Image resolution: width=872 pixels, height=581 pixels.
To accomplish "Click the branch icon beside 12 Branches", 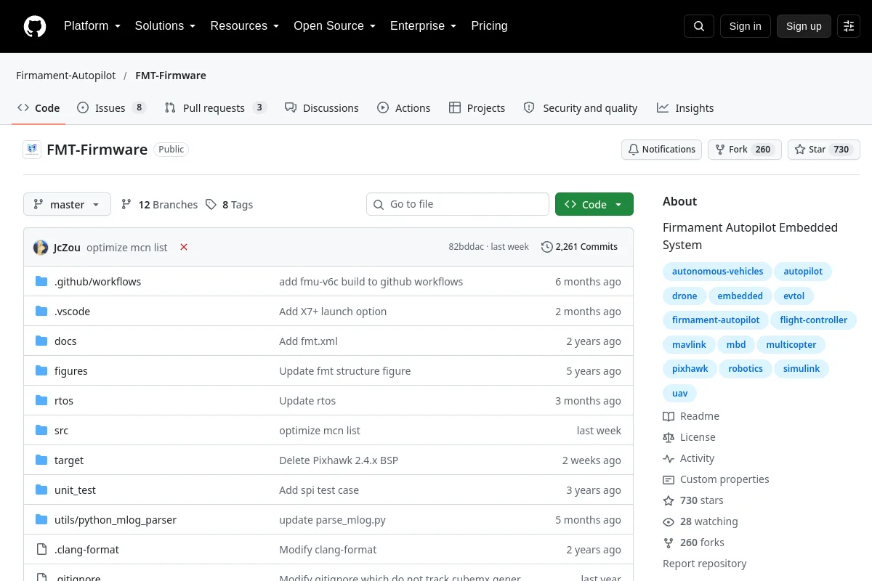I will pyautogui.click(x=126, y=205).
